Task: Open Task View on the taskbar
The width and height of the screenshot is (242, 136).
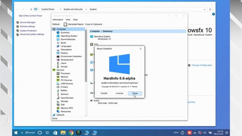Action: pyautogui.click(x=47, y=133)
